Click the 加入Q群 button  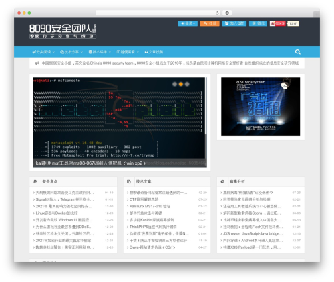click(x=234, y=23)
